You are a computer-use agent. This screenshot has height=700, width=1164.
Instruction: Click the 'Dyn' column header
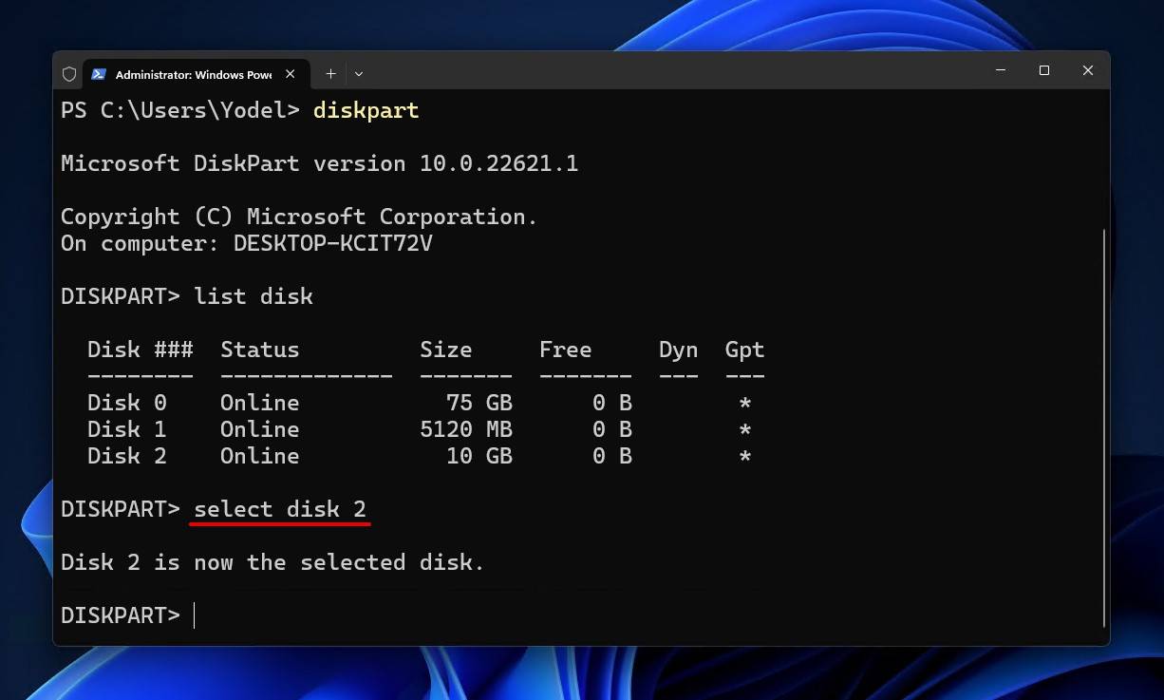[x=679, y=350]
